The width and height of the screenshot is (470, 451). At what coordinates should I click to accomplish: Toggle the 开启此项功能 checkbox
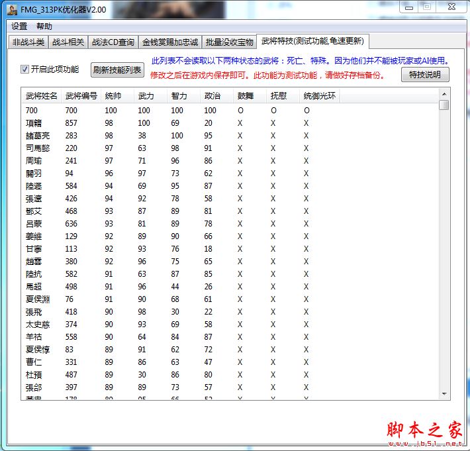24,70
